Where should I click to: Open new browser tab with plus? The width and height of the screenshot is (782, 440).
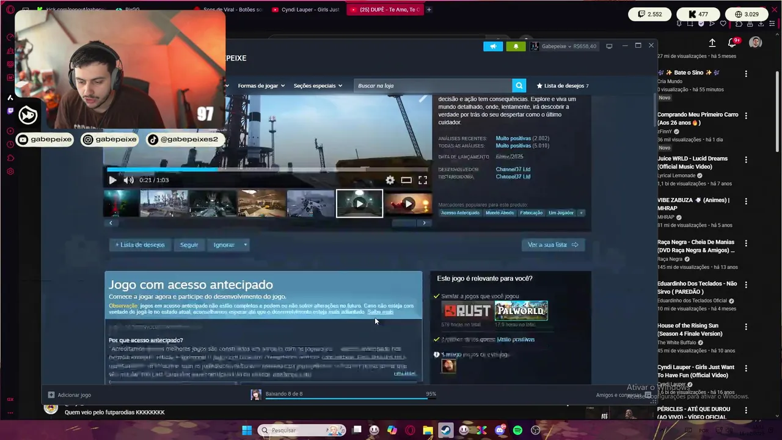coord(429,10)
